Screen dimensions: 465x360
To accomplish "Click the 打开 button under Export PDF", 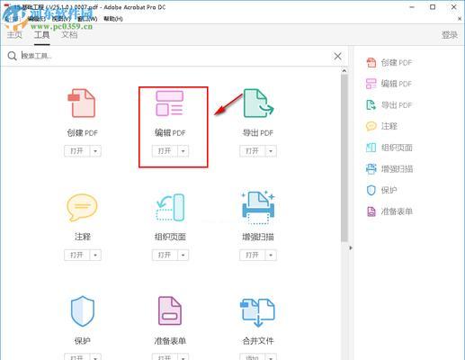I will (x=252, y=151).
